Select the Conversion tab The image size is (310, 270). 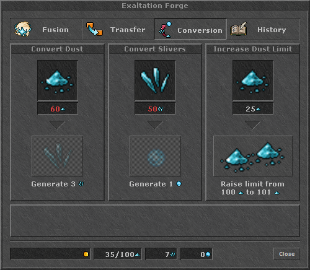point(190,30)
